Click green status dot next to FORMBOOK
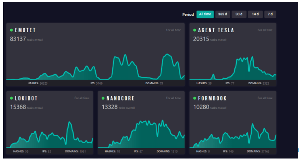This screenshot has width=299, height=159. 195,98
